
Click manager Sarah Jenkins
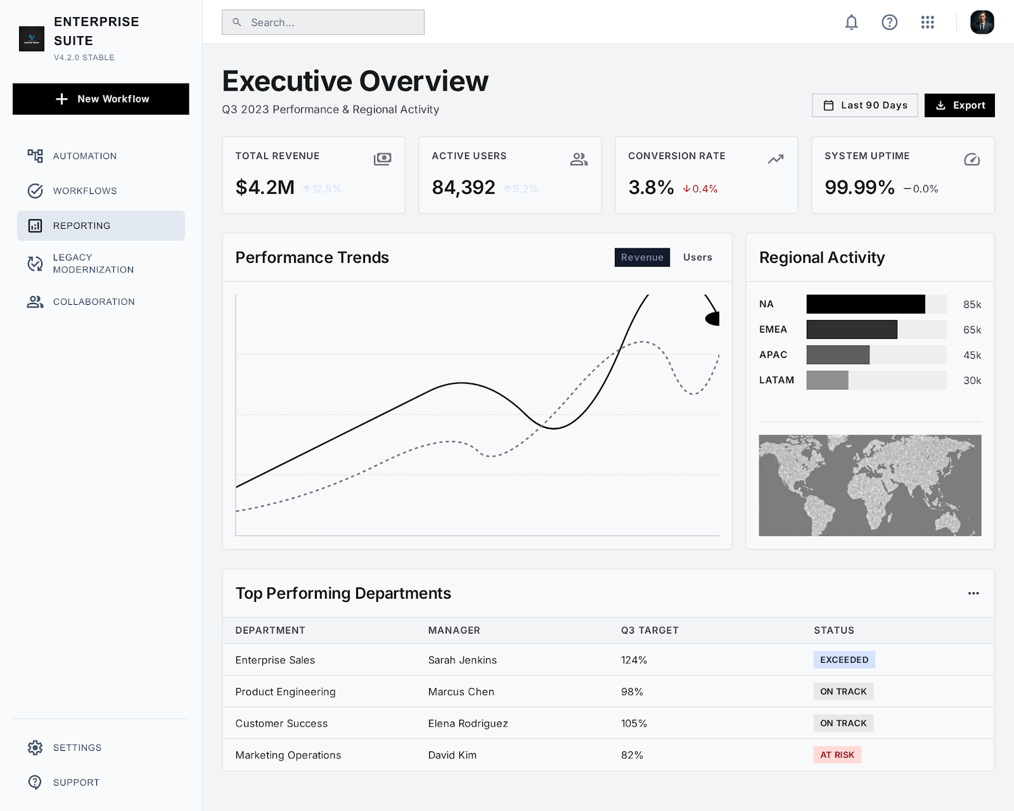click(x=462, y=660)
